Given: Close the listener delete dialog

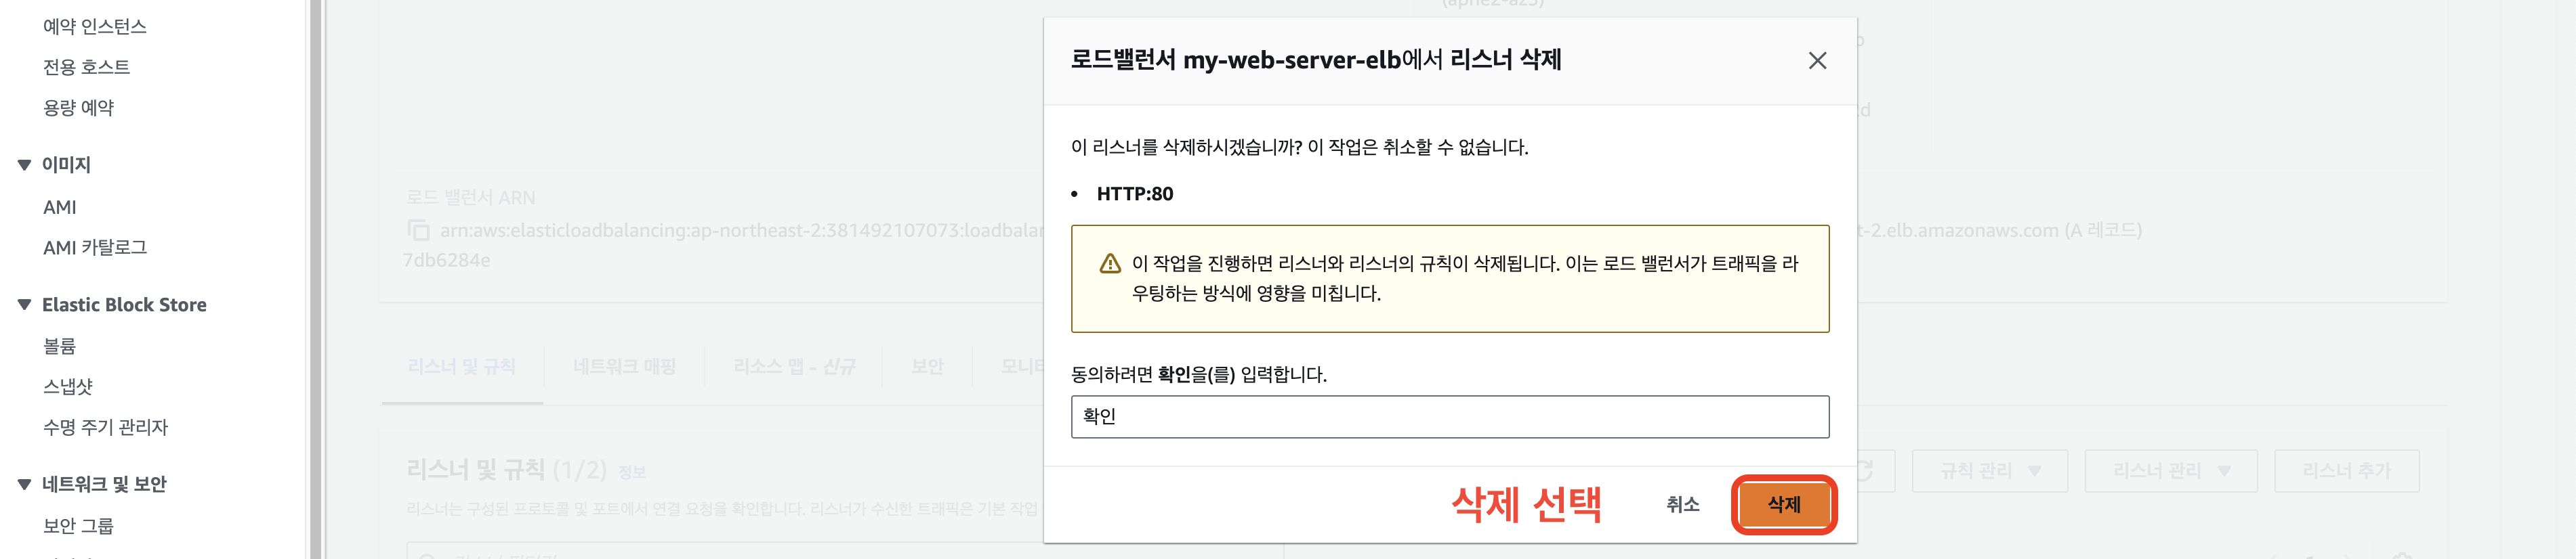Looking at the screenshot, I should [1817, 61].
